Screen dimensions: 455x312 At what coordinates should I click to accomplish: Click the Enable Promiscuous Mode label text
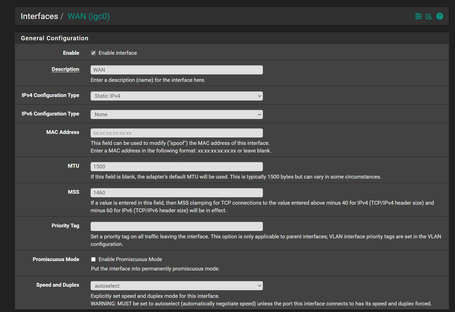tap(130, 259)
